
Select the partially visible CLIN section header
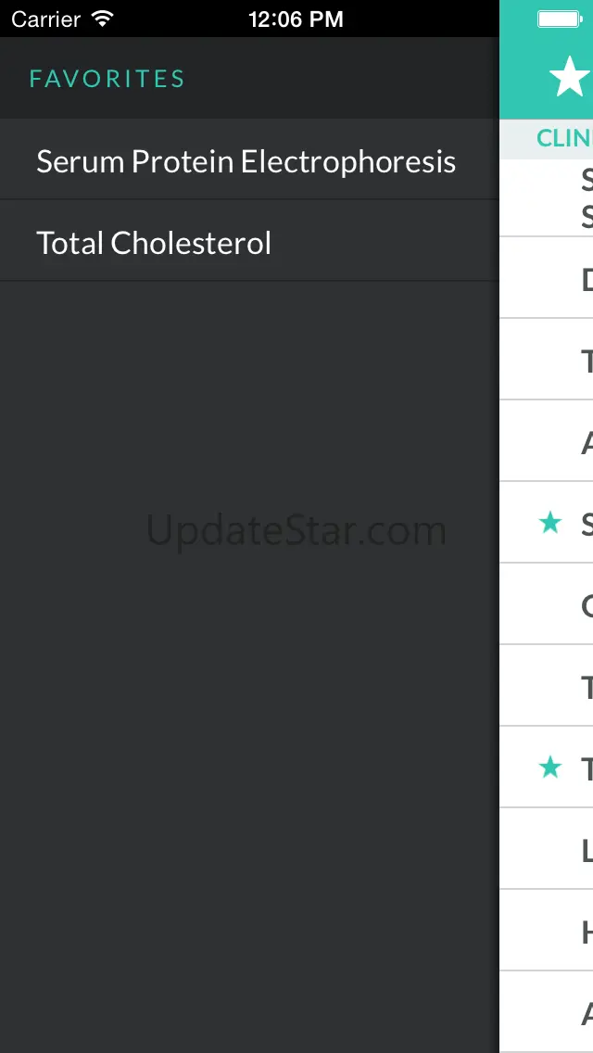pos(563,138)
